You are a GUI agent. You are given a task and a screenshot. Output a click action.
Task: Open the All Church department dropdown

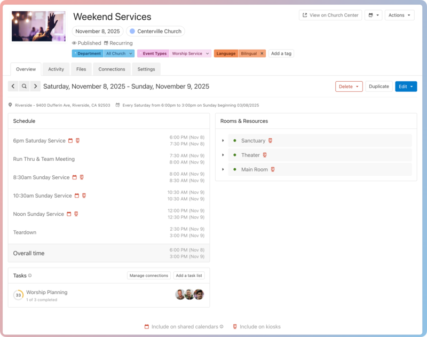(x=118, y=53)
